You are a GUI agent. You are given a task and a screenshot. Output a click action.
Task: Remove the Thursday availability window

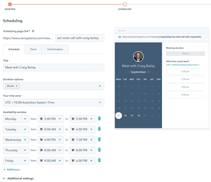tap(99, 150)
